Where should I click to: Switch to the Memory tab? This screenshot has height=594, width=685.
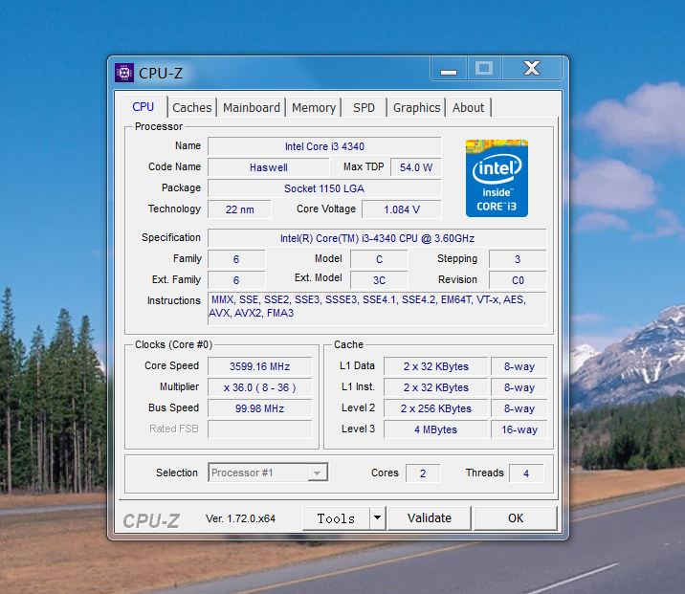coord(314,108)
